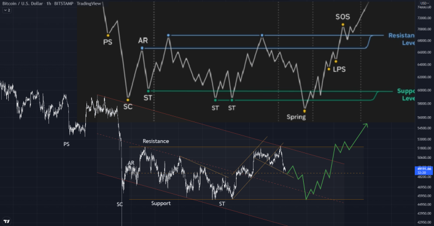
Task: Click the yellow SOS point marker
Action: tap(343, 25)
